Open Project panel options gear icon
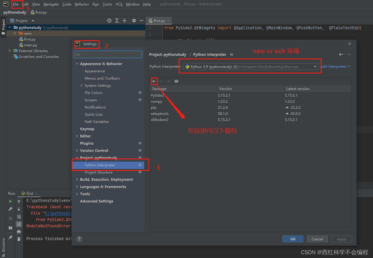Image resolution: width=373 pixels, height=258 pixels. point(134,21)
